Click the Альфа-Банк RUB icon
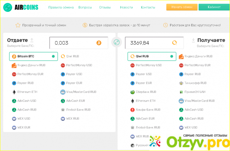 click(x=133, y=110)
